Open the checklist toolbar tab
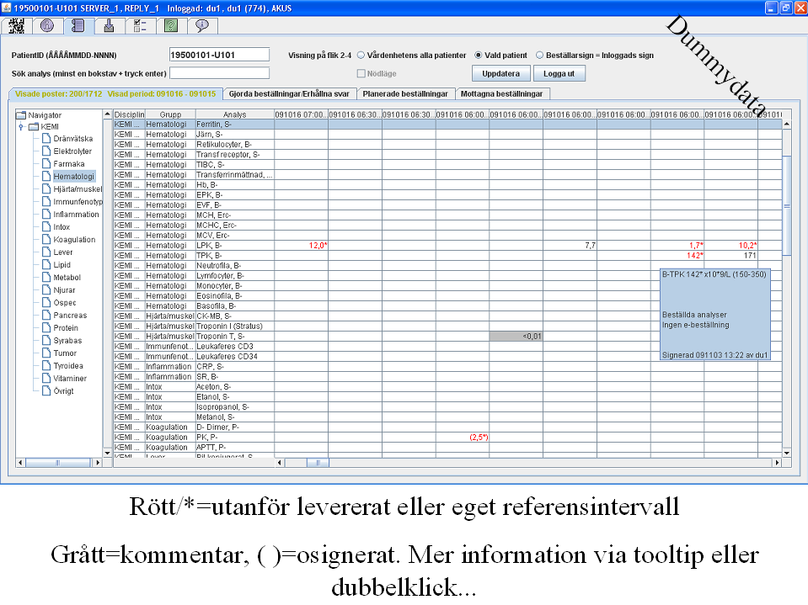The width and height of the screenshot is (808, 605). [140, 26]
